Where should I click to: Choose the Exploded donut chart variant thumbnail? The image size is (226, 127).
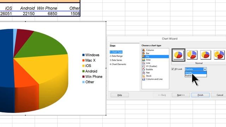(x=219, y=55)
